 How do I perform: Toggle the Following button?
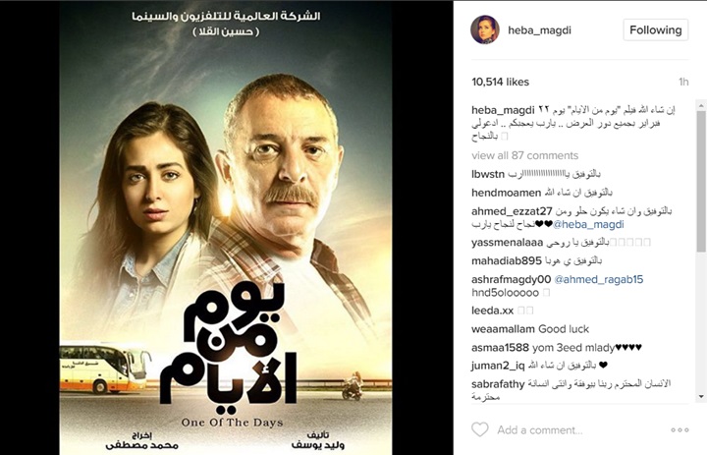[x=656, y=30]
